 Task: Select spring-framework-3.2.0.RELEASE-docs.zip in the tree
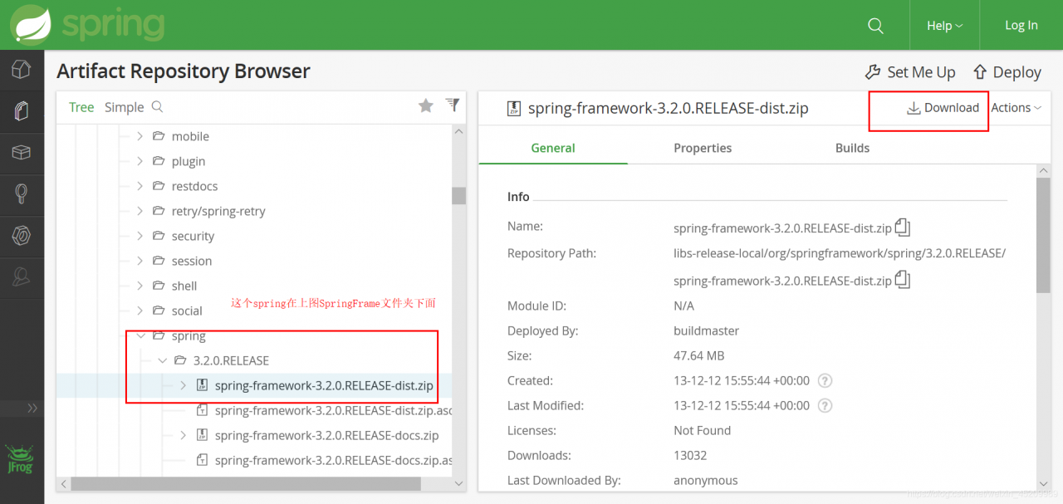[x=326, y=435]
